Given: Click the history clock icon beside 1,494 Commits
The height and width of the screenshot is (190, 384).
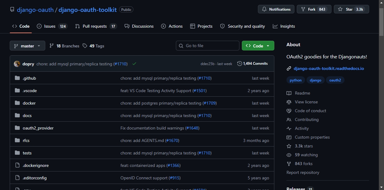Looking at the screenshot, I should click(x=240, y=64).
